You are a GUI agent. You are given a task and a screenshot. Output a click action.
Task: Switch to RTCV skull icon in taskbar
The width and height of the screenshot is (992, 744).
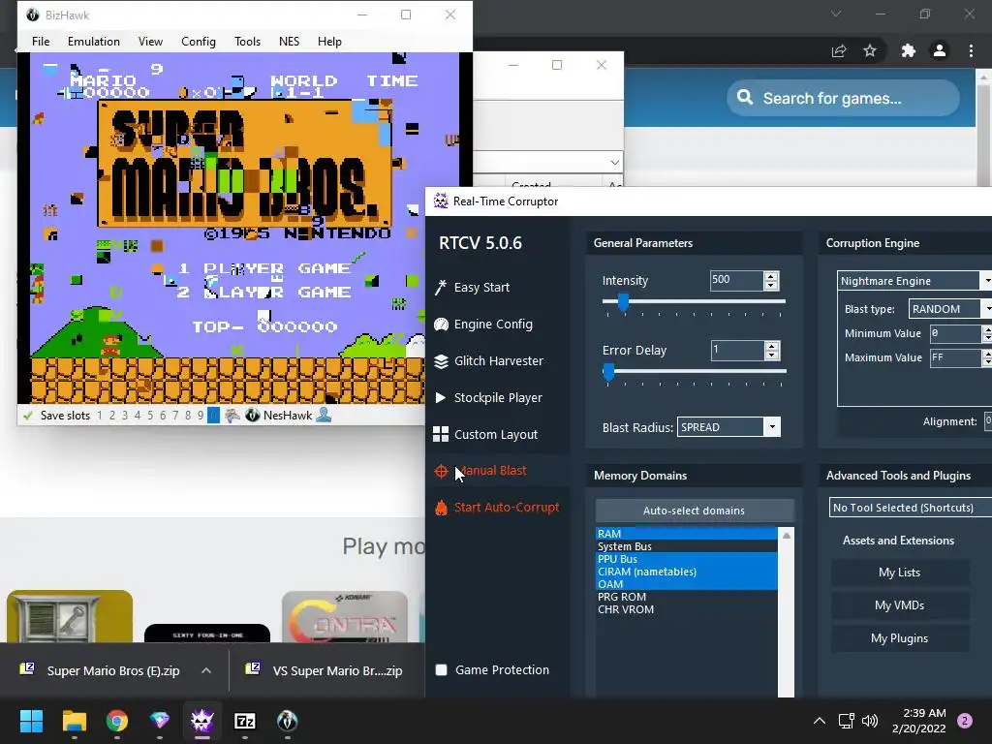click(202, 721)
